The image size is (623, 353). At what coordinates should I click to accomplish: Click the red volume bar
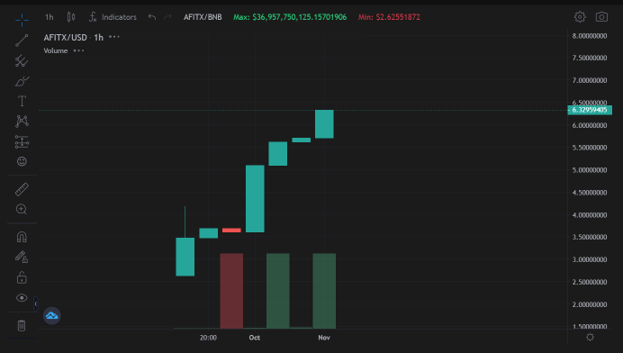(231, 291)
